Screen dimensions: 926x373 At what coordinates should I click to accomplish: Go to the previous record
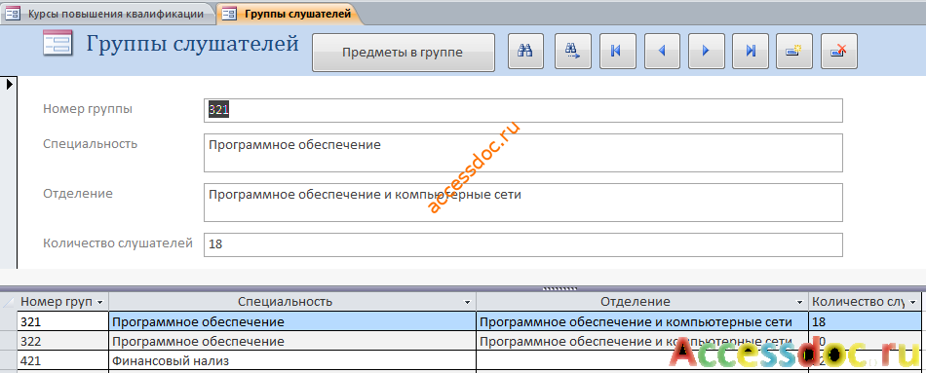[662, 52]
